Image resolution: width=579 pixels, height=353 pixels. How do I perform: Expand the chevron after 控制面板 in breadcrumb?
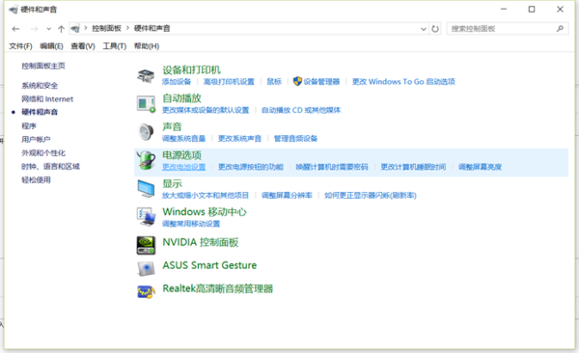(127, 28)
